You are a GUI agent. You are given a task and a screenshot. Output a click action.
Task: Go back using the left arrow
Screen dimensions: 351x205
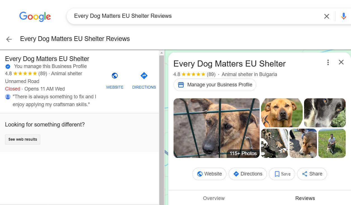tap(9, 39)
